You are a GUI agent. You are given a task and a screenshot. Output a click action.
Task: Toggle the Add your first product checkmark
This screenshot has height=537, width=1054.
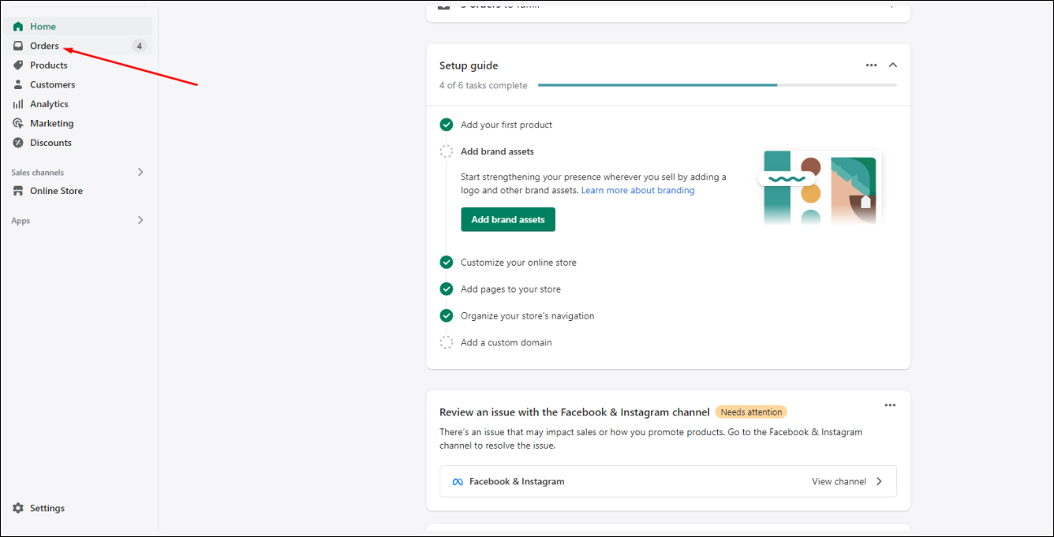pos(447,125)
